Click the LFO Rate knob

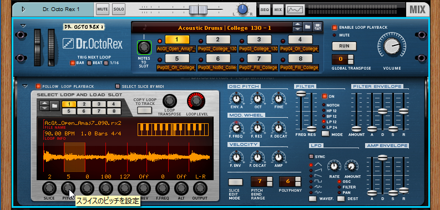pyautogui.click(x=334, y=167)
